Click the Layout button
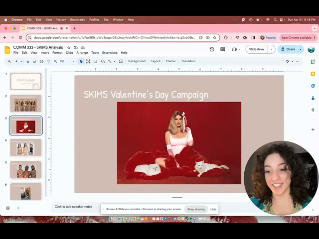The image size is (319, 239). point(156,61)
